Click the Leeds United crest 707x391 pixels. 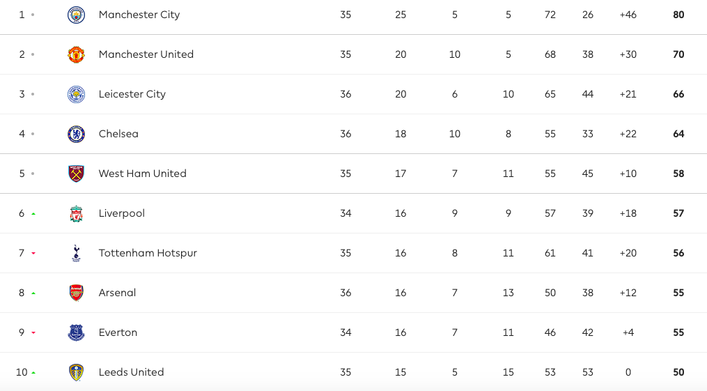76,372
